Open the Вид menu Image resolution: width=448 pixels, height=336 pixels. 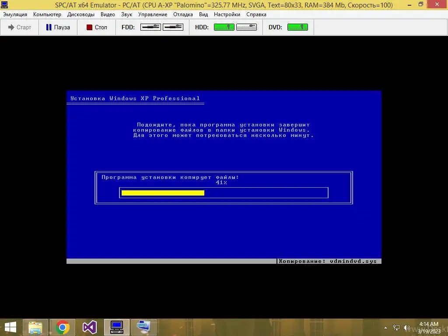[203, 14]
